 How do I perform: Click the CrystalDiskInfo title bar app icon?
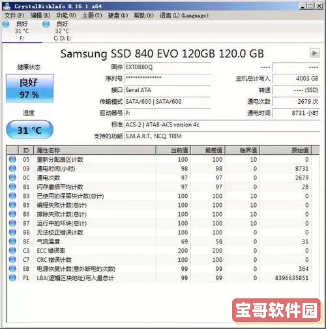(7, 6)
